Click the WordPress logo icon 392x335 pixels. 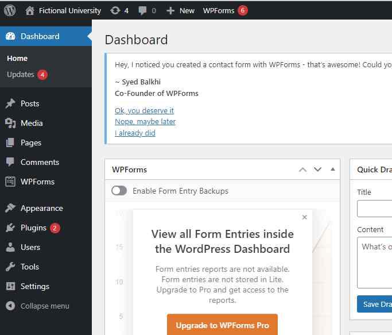coord(10,10)
